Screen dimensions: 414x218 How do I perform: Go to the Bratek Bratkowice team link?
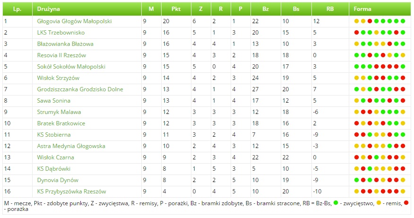(x=61, y=123)
